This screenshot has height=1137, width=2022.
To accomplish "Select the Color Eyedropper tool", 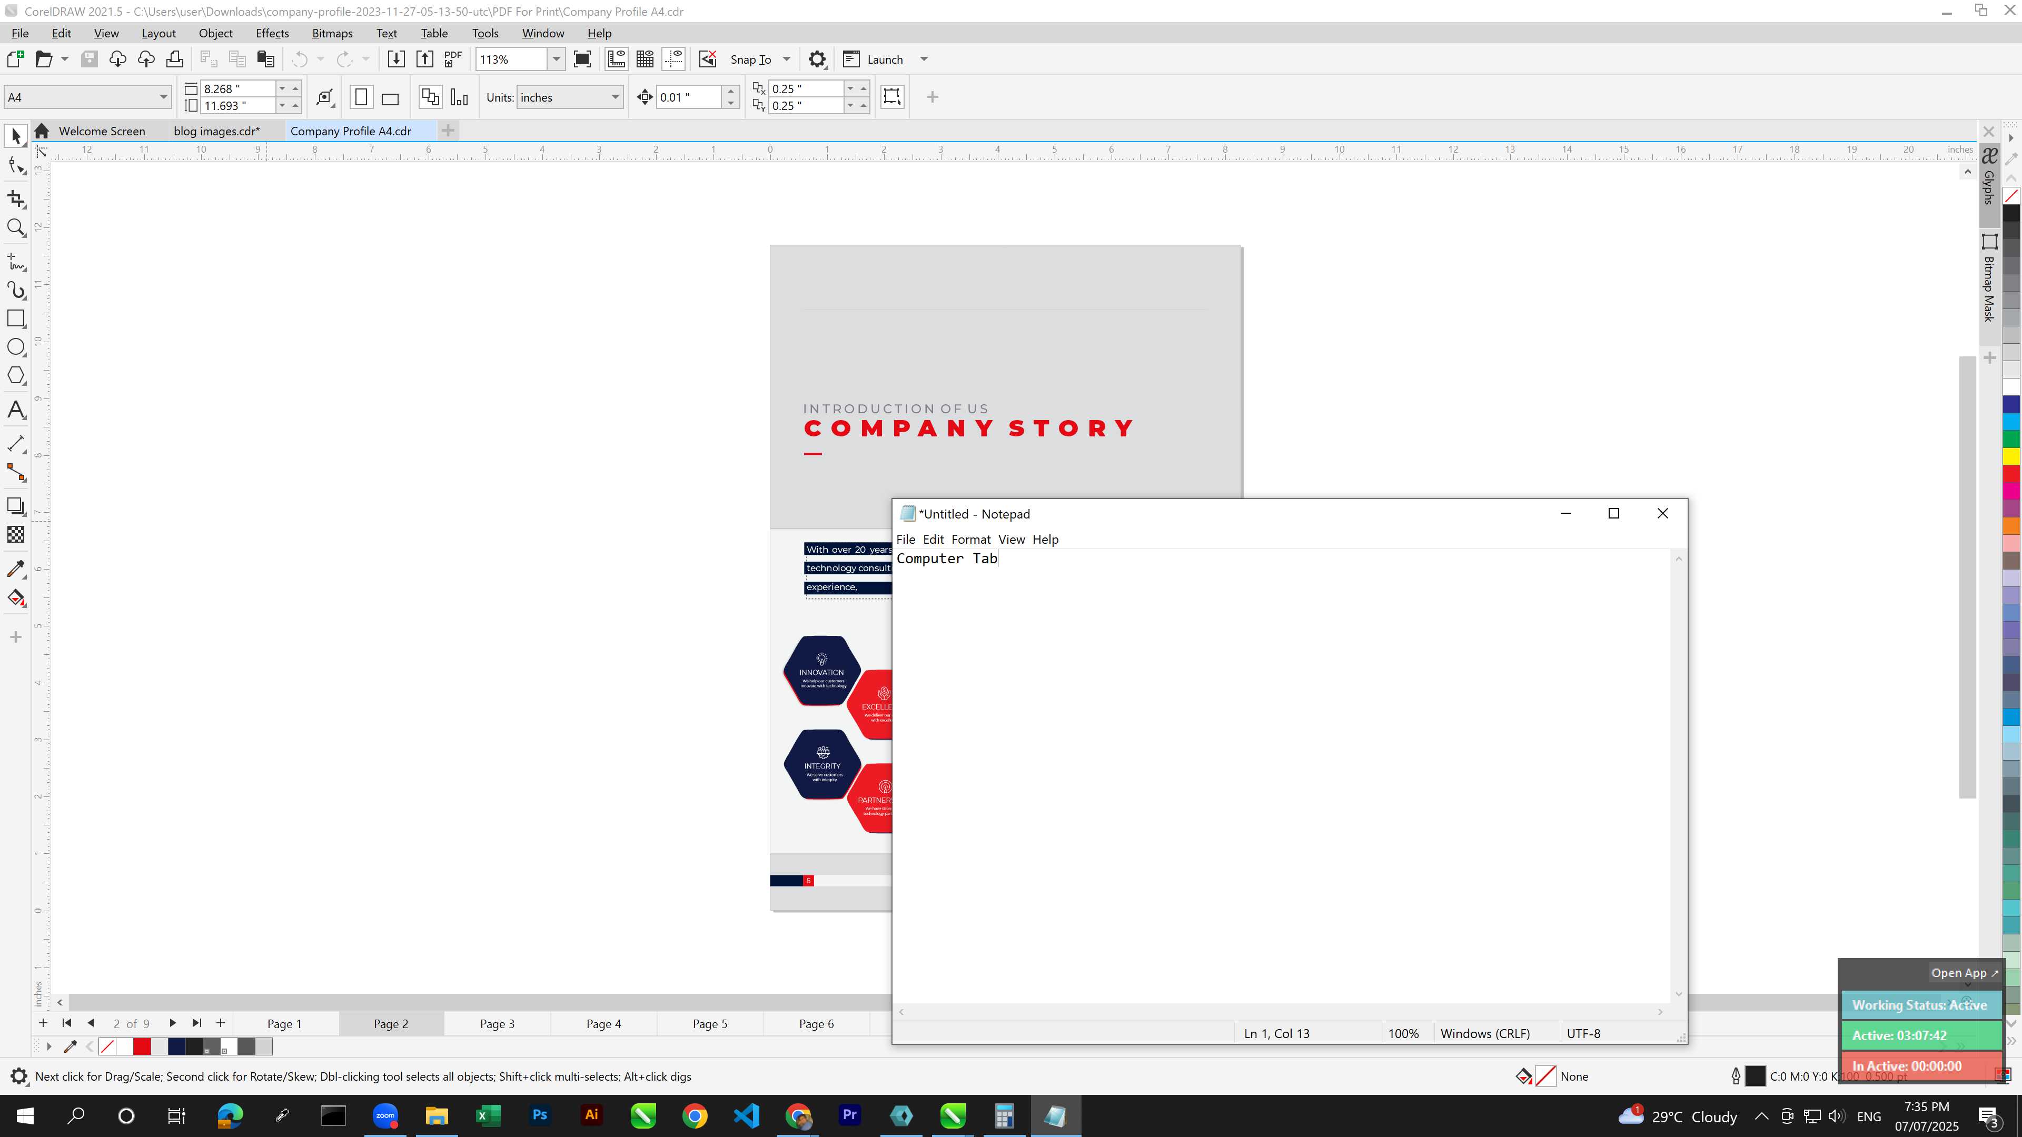I will [16, 569].
